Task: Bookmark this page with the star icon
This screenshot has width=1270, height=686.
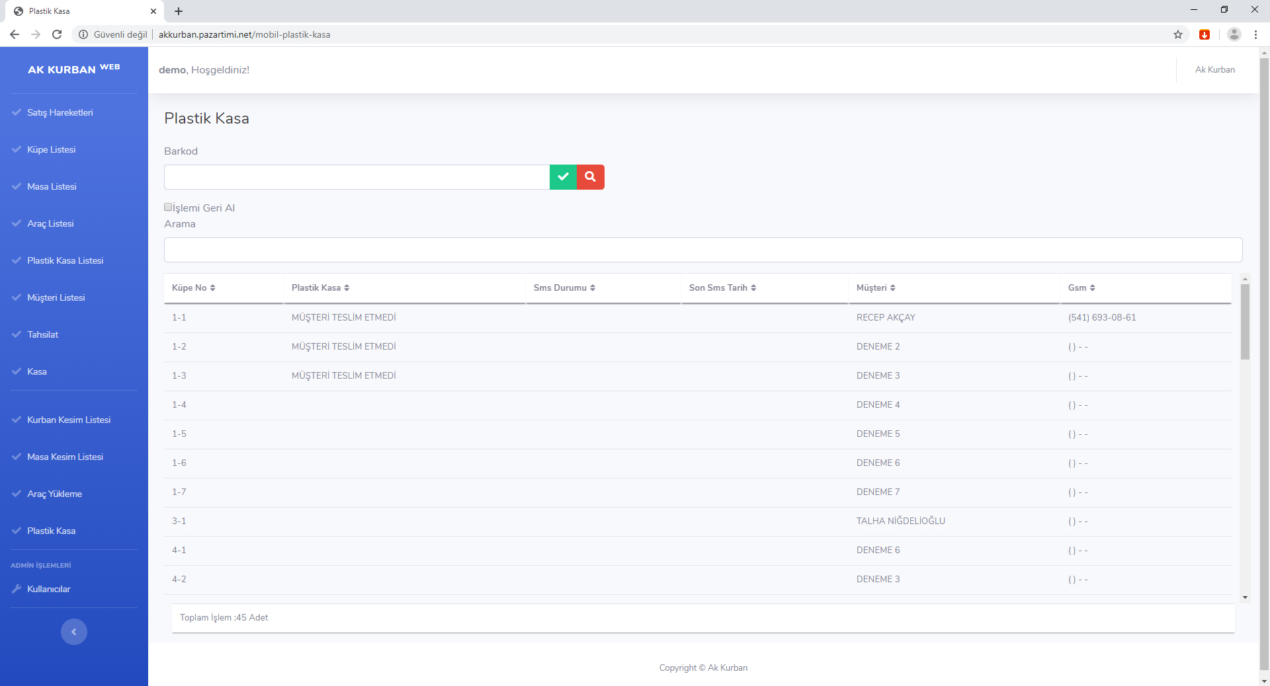Action: [1178, 34]
